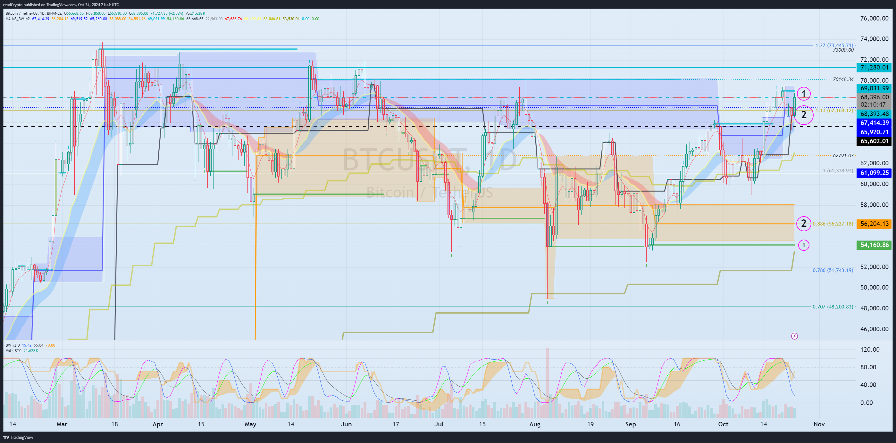Click the Oct date on the time axis
Viewport: 896px width, 443px height.
pos(724,424)
